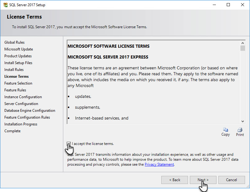Cancel the SQL Server setup
This screenshot has height=192, width=250.
pos(231,180)
